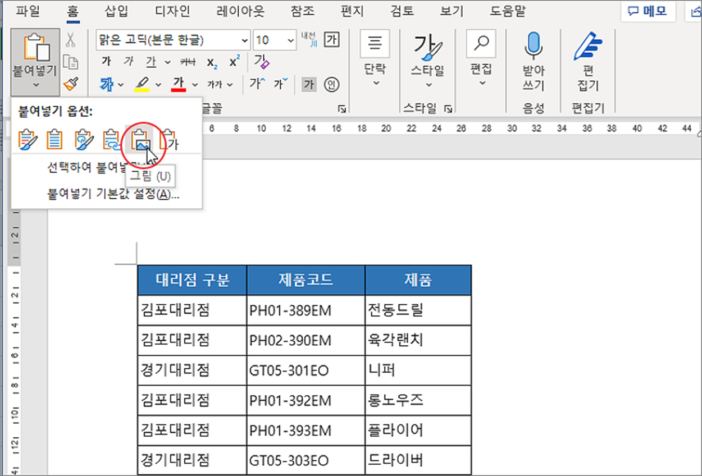Switch to the 보기 tab

(452, 11)
